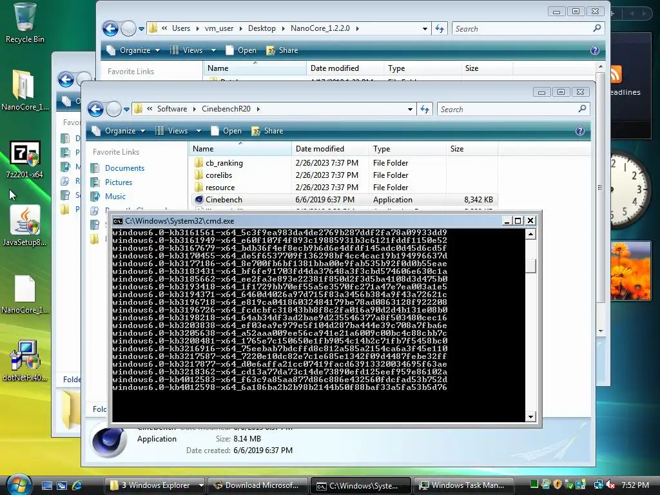The height and width of the screenshot is (495, 660).
Task: Sort by Name column in CinebenchR20 window
Action: (240, 149)
